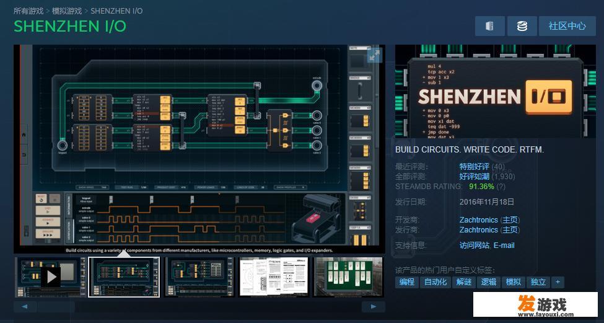Select the 自动化 tag

[435, 281]
